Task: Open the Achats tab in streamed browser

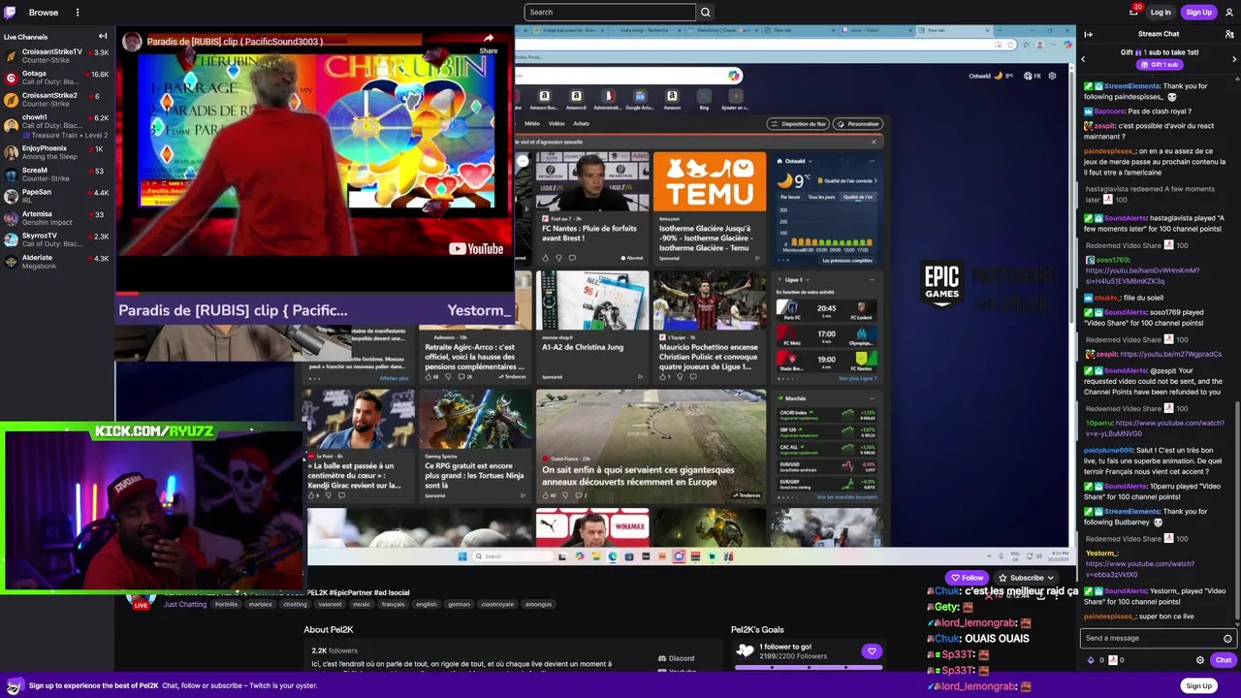Action: (582, 124)
